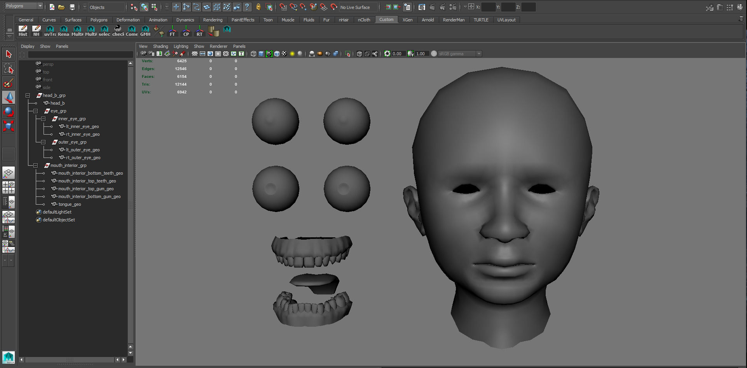Toggle wireframe on shaded button

click(277, 54)
